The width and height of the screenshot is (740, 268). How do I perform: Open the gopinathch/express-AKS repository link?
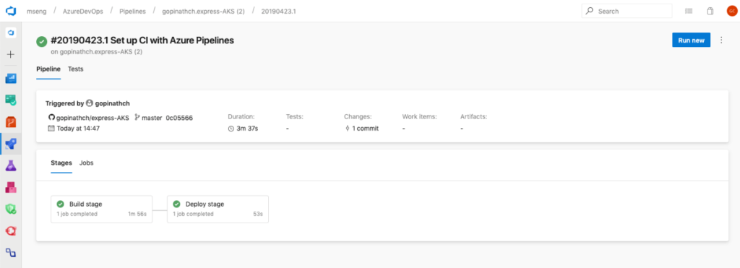pyautogui.click(x=92, y=118)
